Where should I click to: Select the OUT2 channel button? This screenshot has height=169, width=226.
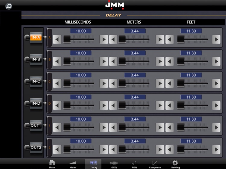36,148
